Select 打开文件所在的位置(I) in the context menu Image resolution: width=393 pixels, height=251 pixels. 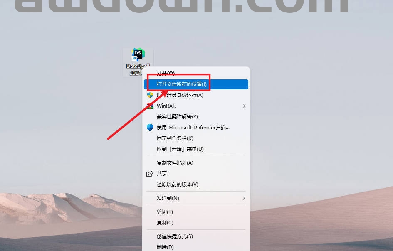tap(196, 84)
